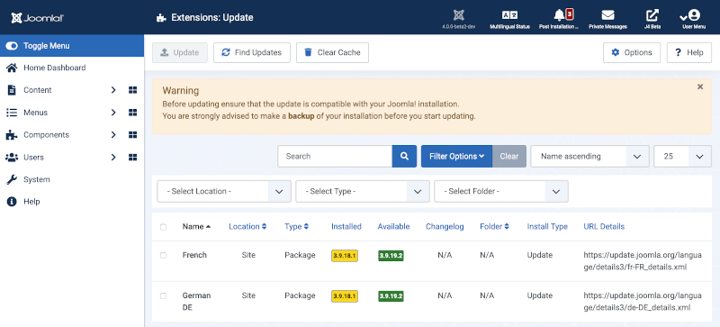
Task: Open the Select Folder dropdown
Action: [501, 191]
